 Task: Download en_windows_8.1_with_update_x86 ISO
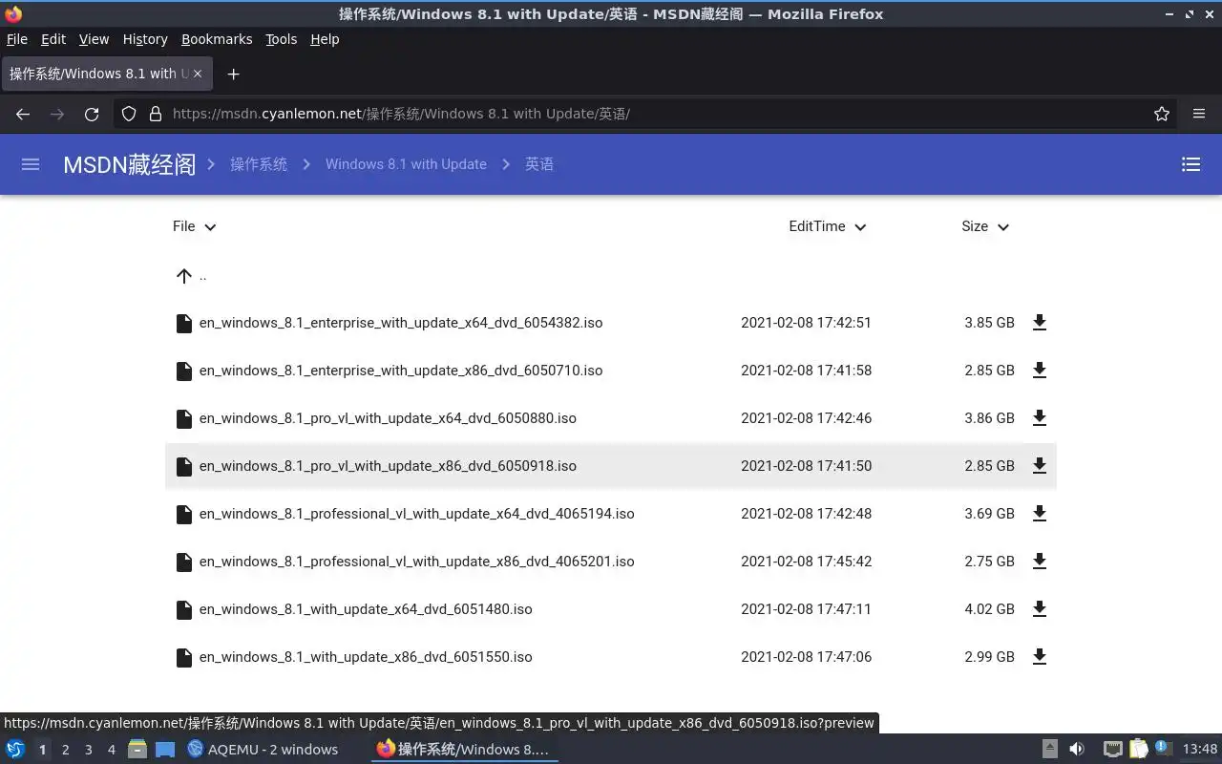click(1040, 657)
